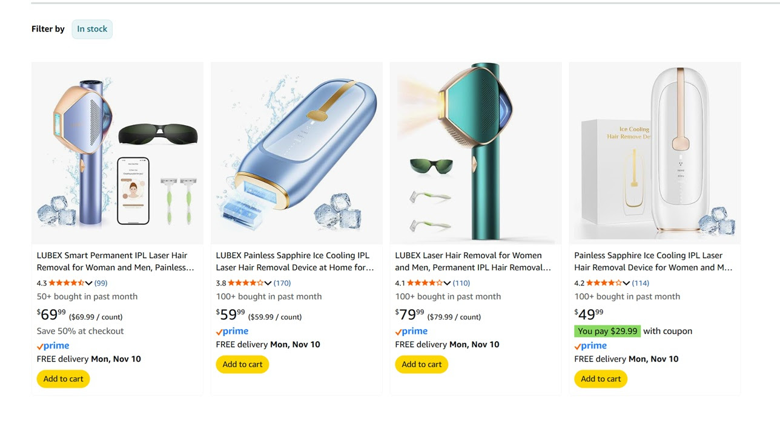
Task: Expand rating dropdown for the 3.8-star product
Action: click(268, 283)
